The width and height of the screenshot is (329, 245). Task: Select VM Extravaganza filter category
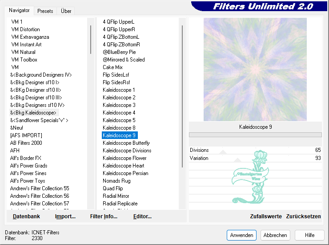pos(30,37)
